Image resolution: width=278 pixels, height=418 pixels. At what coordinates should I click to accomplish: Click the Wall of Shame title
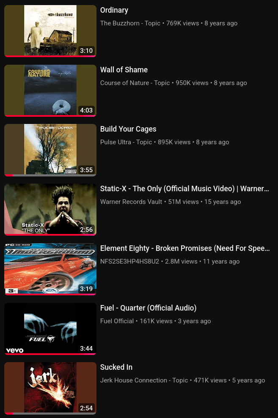(x=124, y=70)
